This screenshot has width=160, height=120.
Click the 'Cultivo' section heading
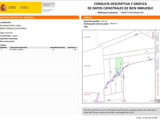3,45
